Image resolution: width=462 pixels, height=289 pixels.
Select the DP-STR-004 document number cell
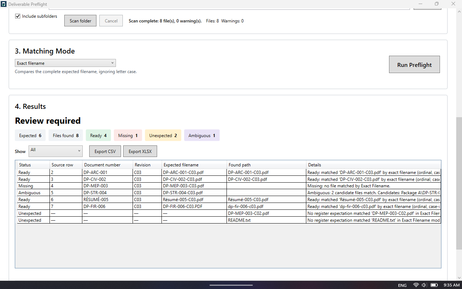pyautogui.click(x=107, y=193)
